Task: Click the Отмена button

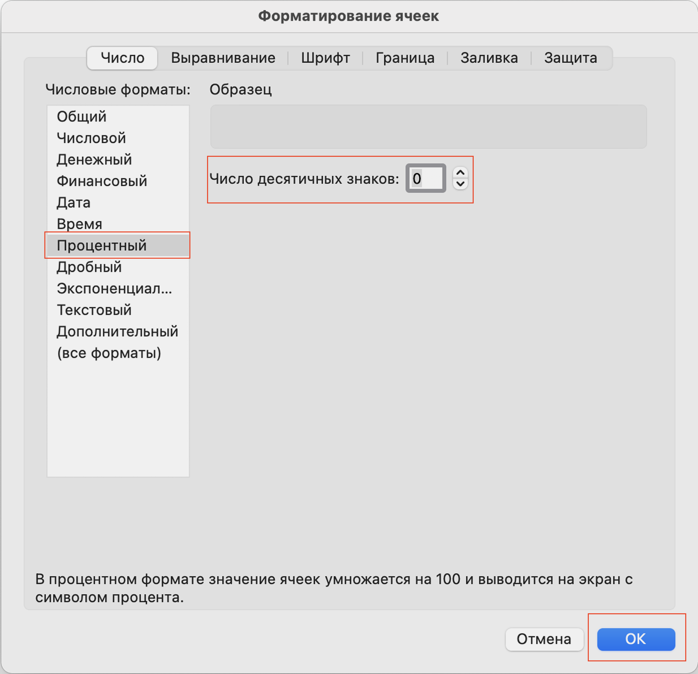Action: click(x=544, y=639)
